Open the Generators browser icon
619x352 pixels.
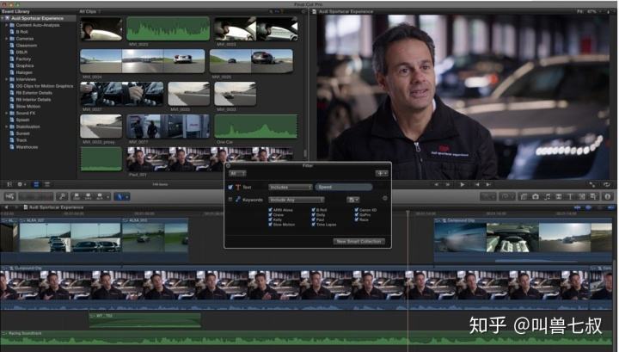pos(581,197)
